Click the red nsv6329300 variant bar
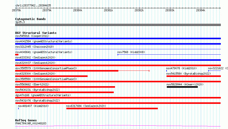Viewport: 228px width, 129px height. point(51,76)
